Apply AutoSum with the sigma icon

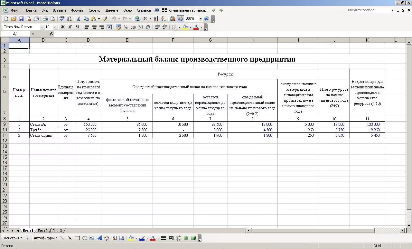(145, 19)
